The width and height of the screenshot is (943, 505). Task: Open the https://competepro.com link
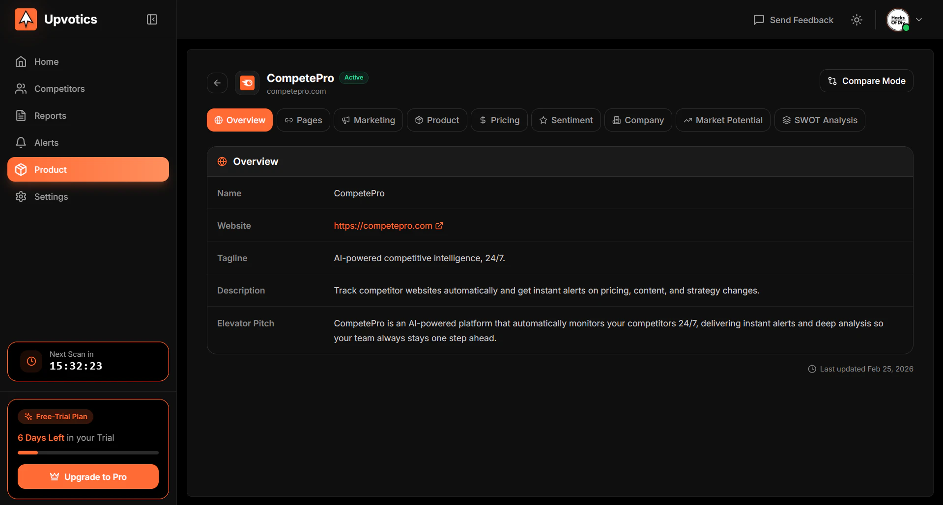tap(383, 226)
